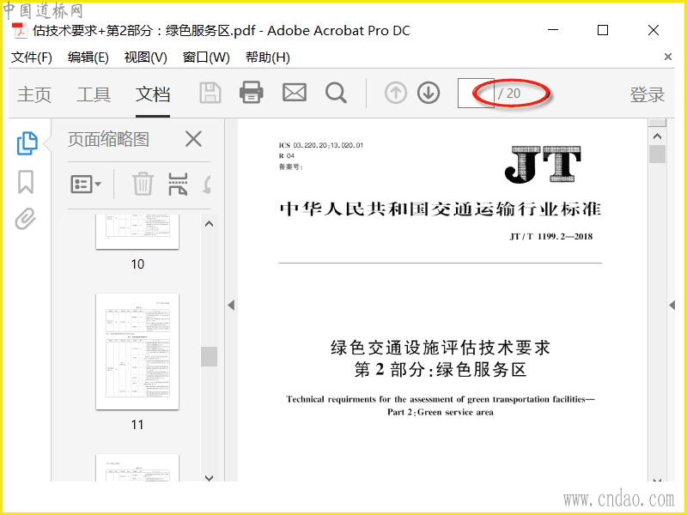Minimize the Acrobat window

pos(553,30)
